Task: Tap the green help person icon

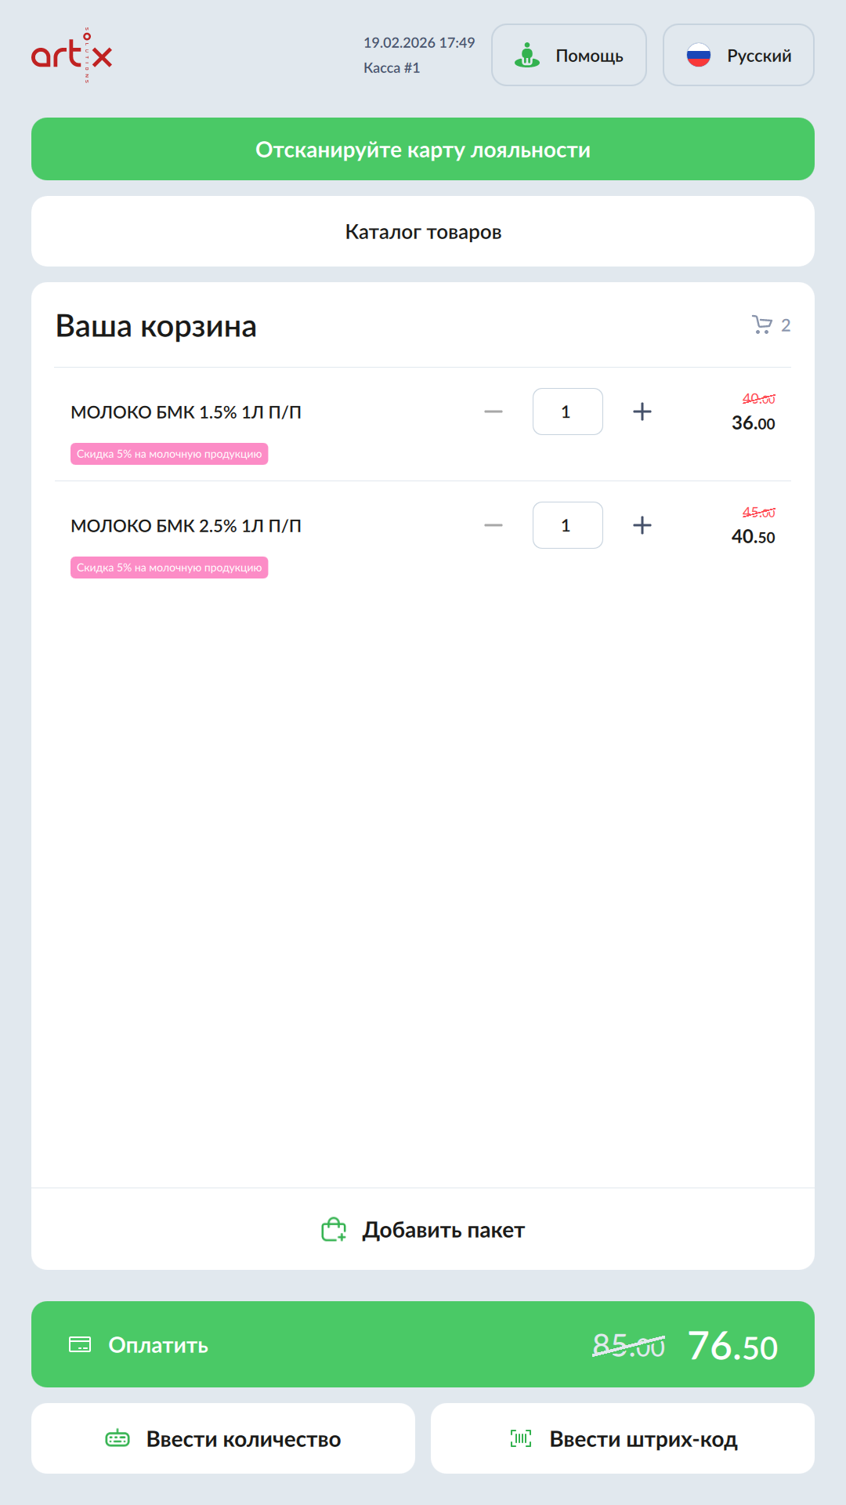Action: coord(527,55)
